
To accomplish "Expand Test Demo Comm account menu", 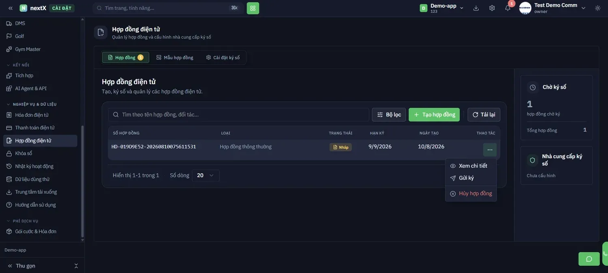I will click(x=583, y=8).
